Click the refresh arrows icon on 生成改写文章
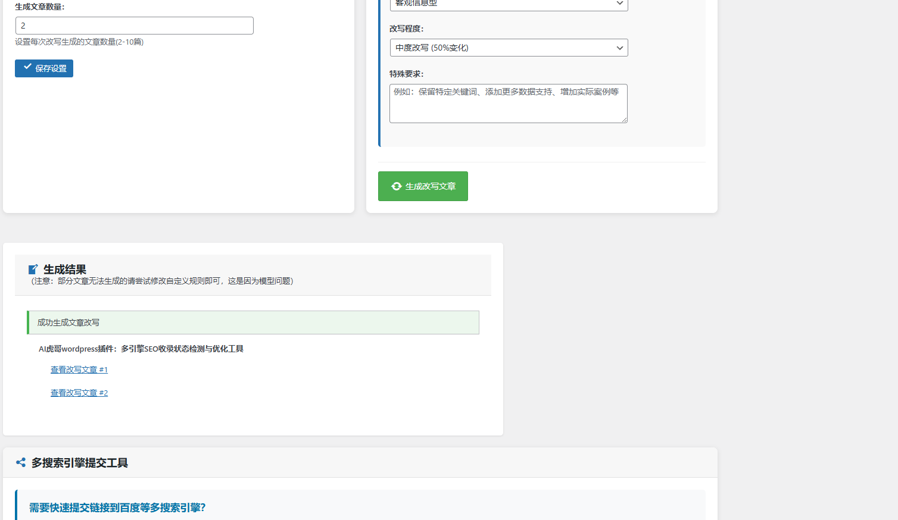 396,186
